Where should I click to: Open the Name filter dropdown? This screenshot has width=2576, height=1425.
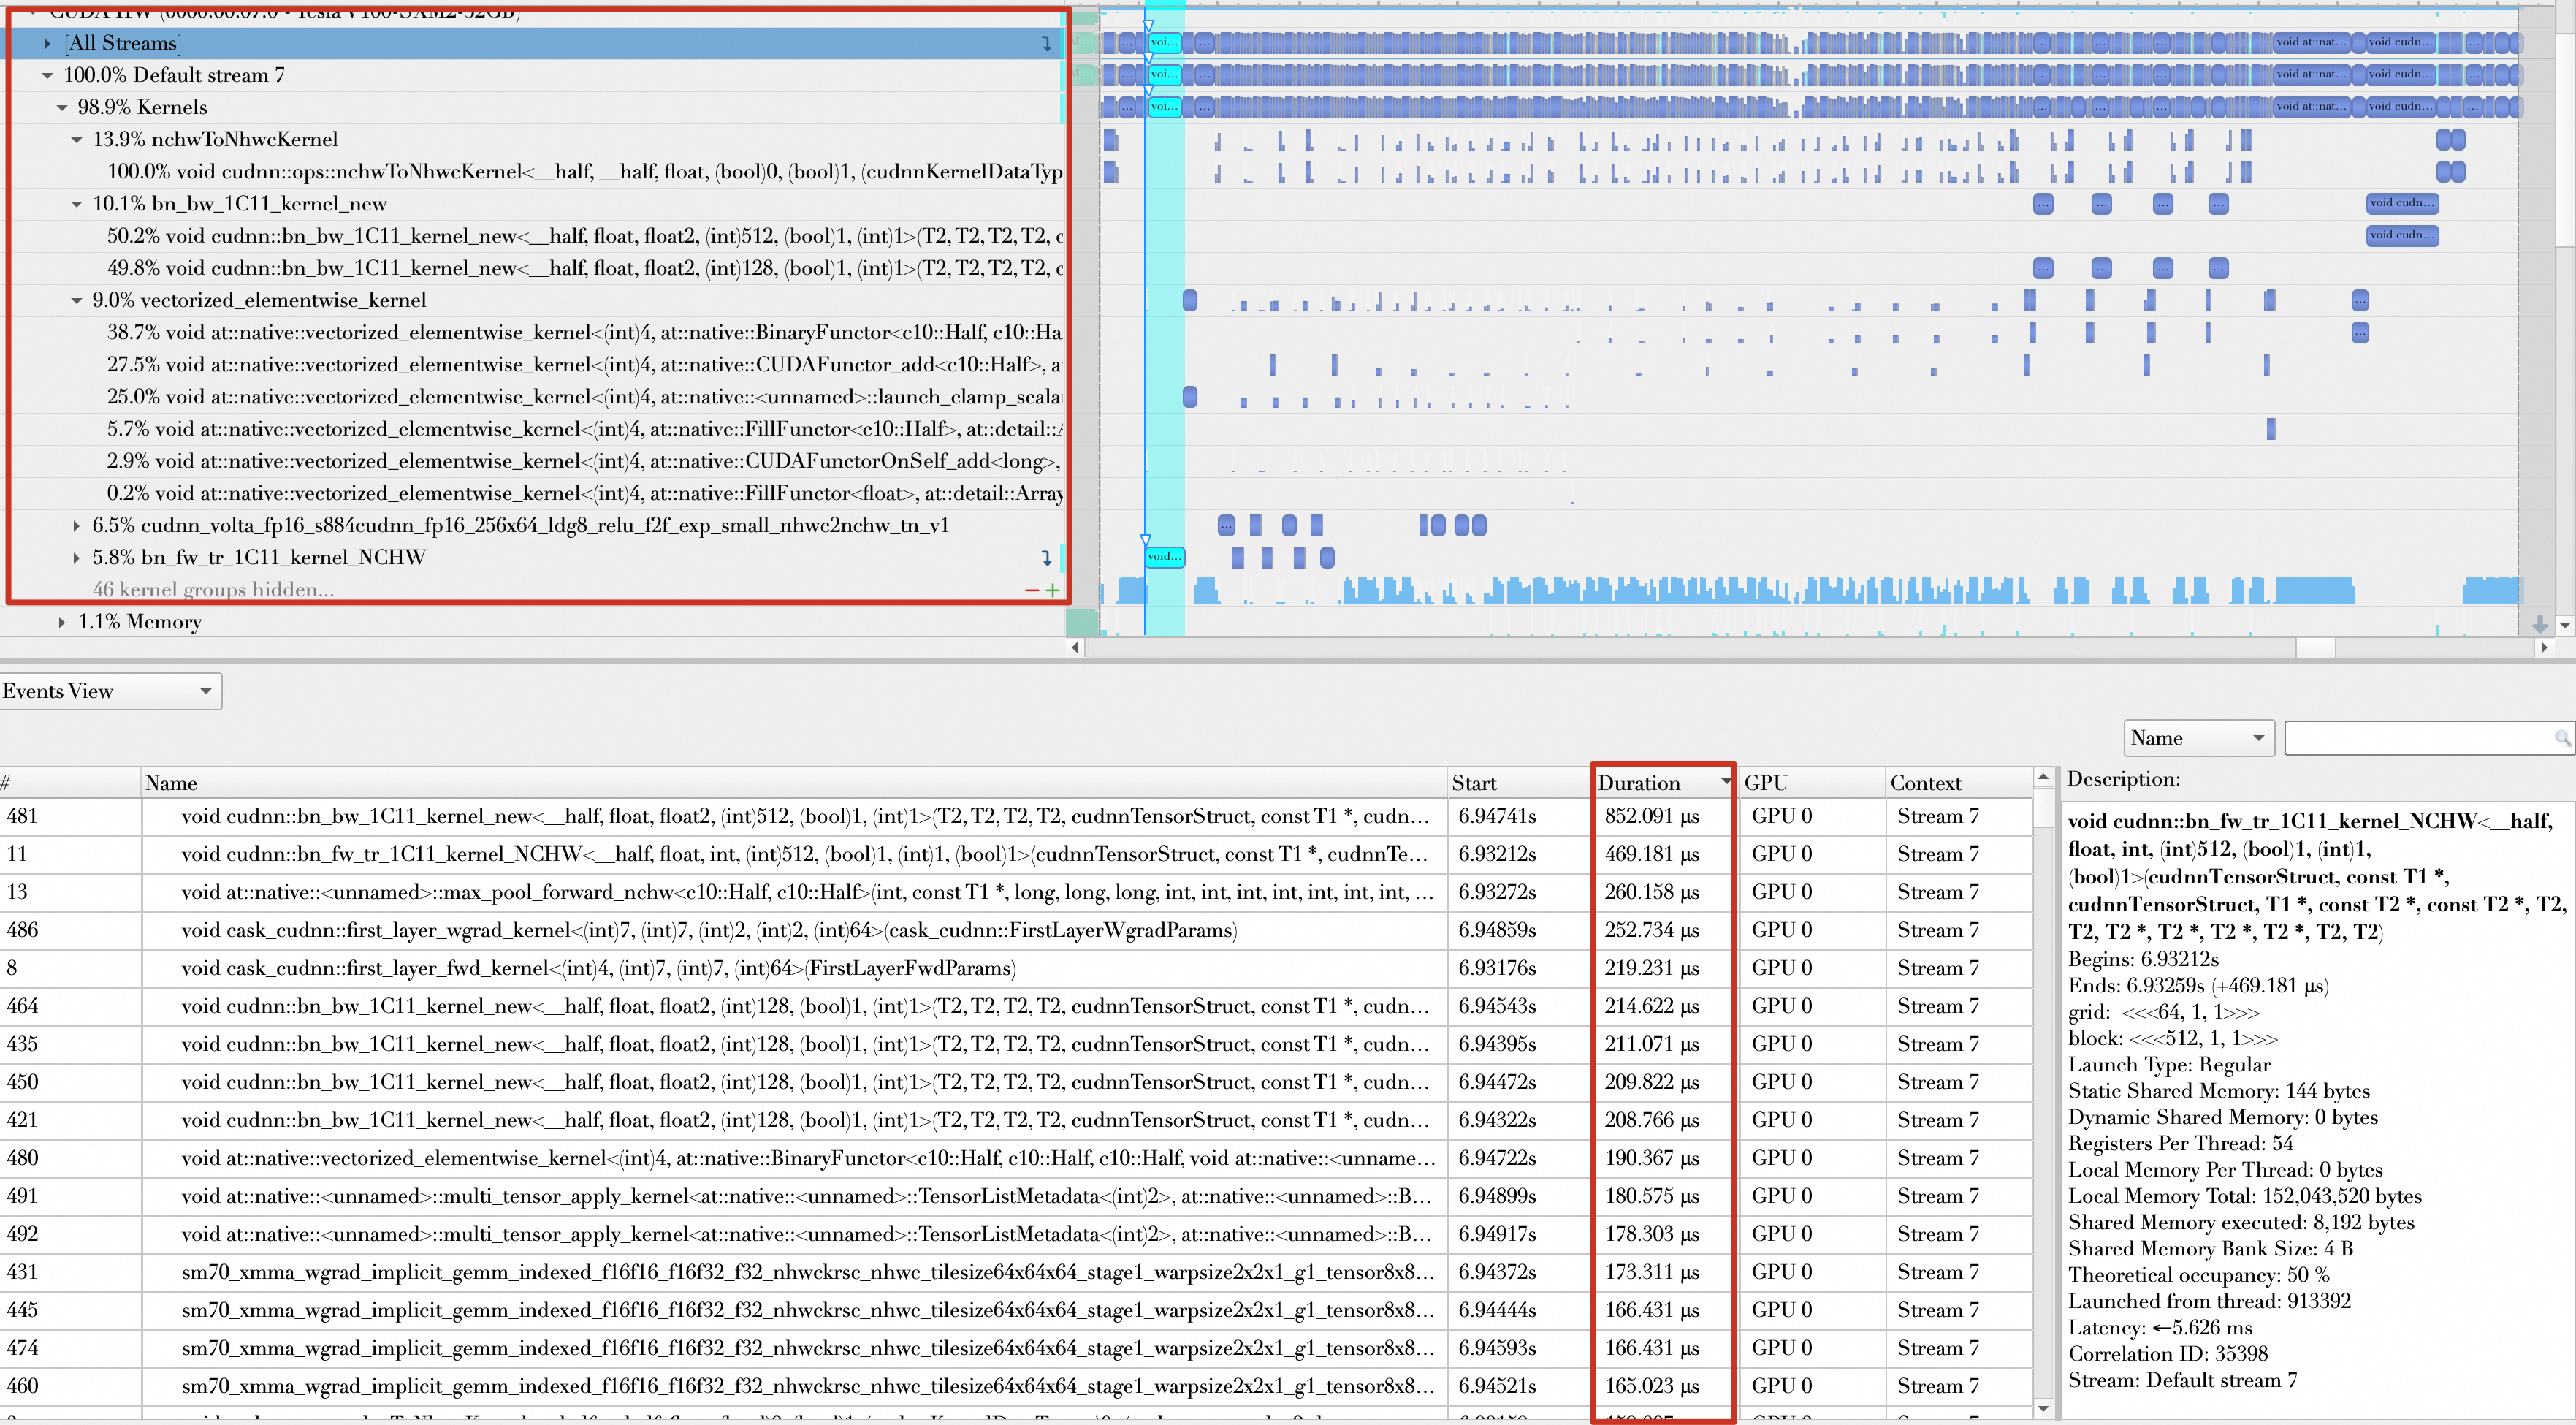click(2198, 738)
